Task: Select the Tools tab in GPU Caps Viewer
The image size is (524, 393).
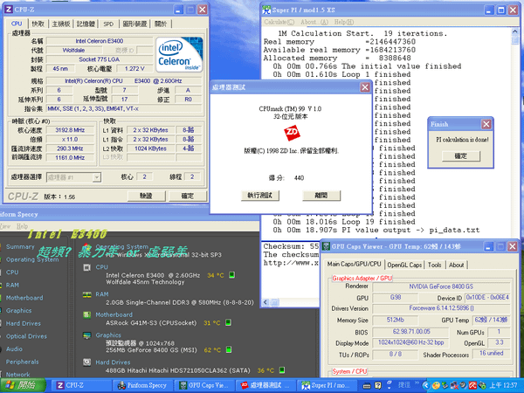Action: point(434,265)
